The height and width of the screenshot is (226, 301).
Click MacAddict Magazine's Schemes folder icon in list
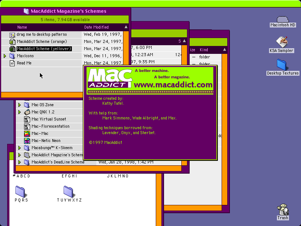[x=27, y=155]
